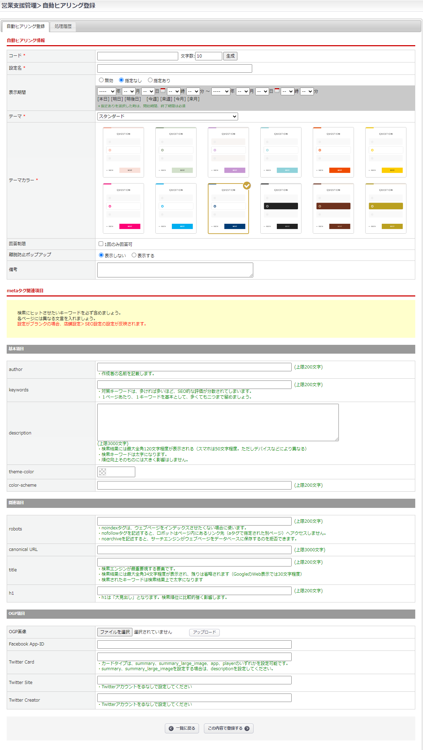Pick the hot pink theme color thumbnail
Screen dimensions: 423x750
click(123, 208)
